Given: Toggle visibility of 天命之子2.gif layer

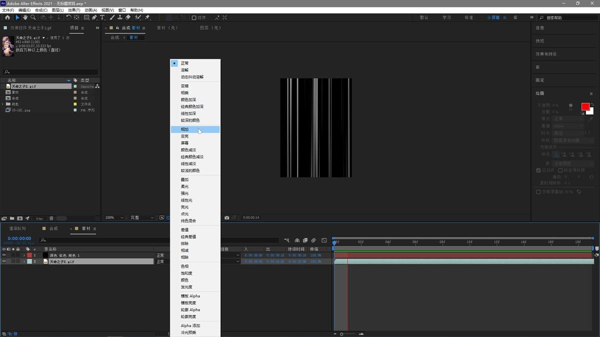Looking at the screenshot, I should click(x=4, y=262).
